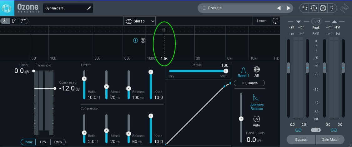Click the undo arrow icon

point(304,8)
